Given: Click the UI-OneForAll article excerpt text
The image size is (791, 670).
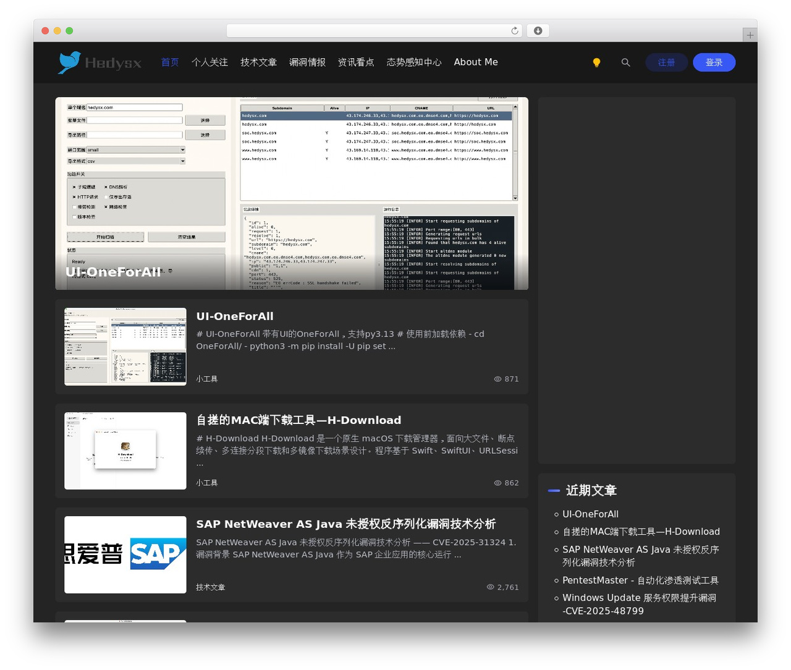Looking at the screenshot, I should 340,340.
